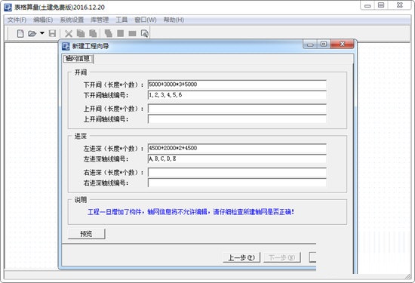Click the Save diskette toolbar icon
The image size is (415, 283).
(52, 33)
